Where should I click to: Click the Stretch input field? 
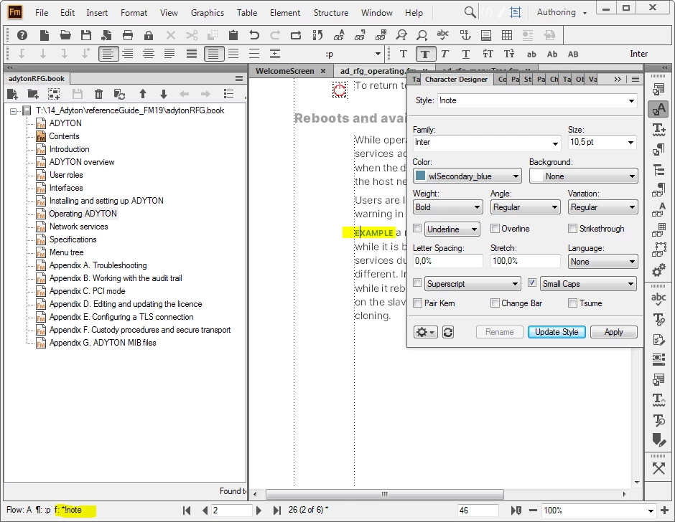click(x=525, y=261)
